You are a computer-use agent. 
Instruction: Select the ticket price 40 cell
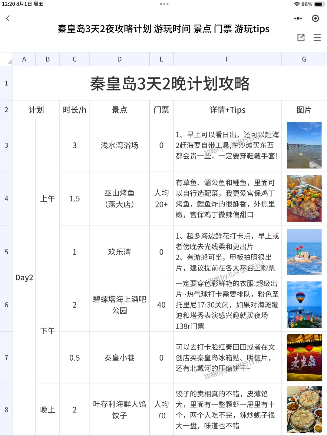click(x=161, y=305)
